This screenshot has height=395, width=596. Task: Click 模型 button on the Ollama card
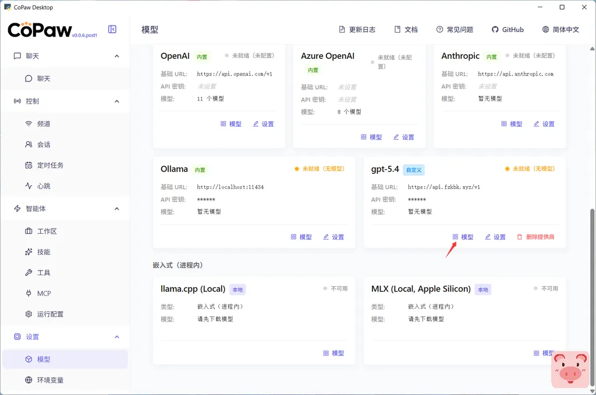(301, 237)
